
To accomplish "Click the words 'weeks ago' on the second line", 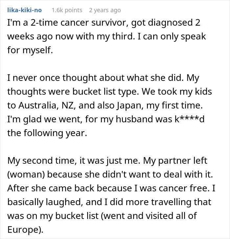I will [30, 36].
